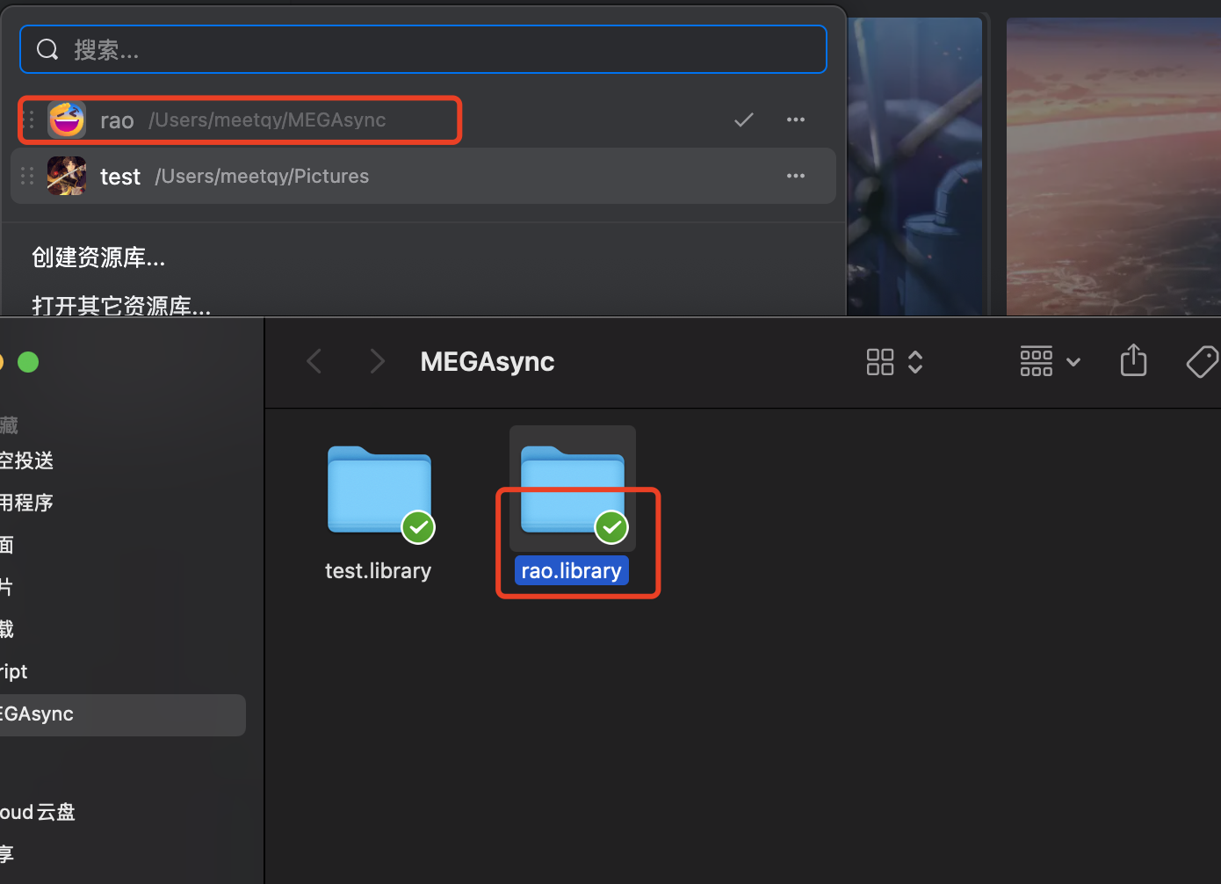Click the green traffic light button
1221x884 pixels.
coord(28,361)
